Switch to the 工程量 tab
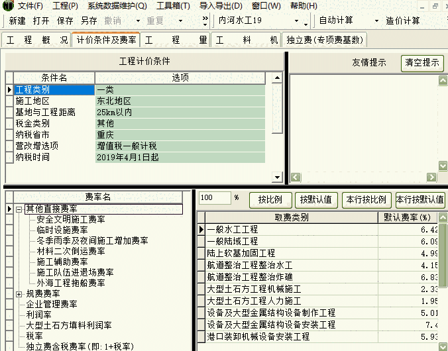This screenshot has height=351, width=448. 176,40
